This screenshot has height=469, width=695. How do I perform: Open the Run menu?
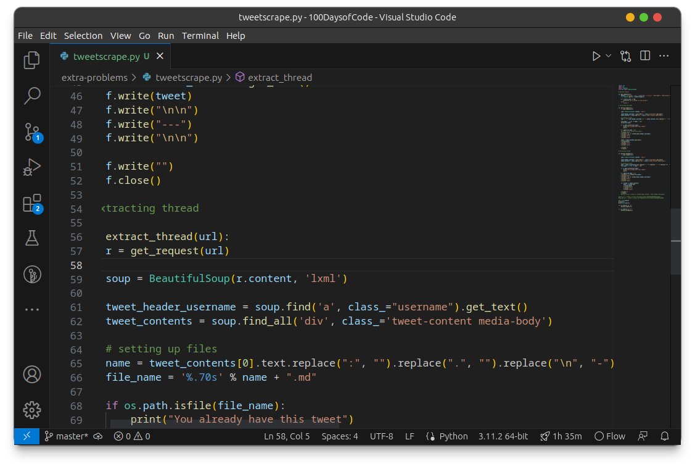click(x=166, y=36)
